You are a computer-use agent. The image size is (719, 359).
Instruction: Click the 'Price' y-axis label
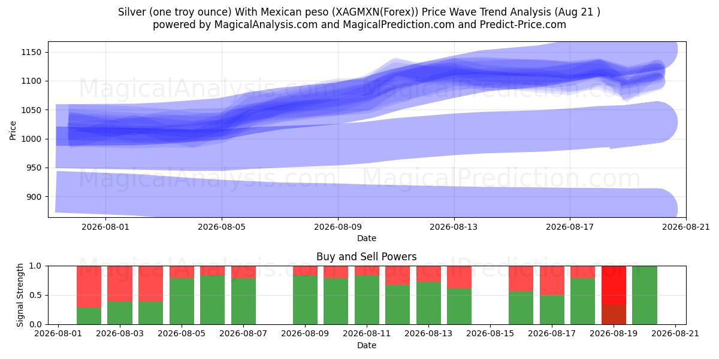(x=13, y=129)
